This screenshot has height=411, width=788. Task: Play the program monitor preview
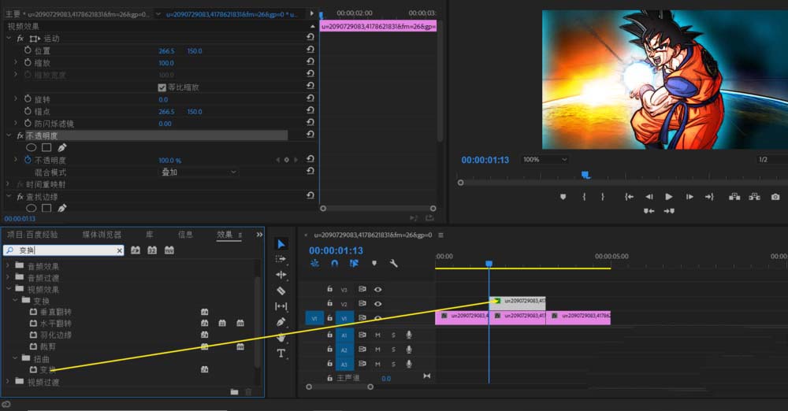click(669, 197)
